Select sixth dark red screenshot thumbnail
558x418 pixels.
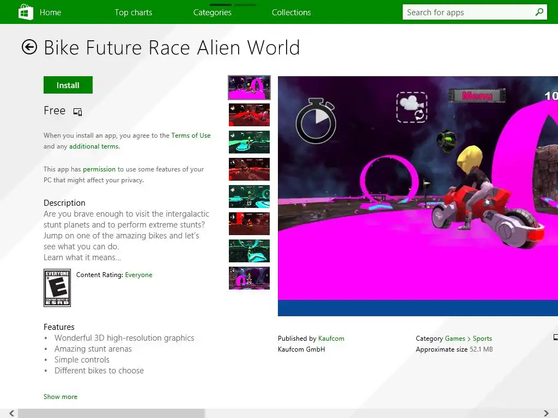(249, 224)
